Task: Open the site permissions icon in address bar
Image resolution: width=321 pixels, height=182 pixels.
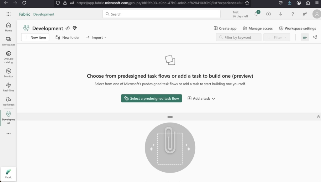Action: [x=72, y=3]
